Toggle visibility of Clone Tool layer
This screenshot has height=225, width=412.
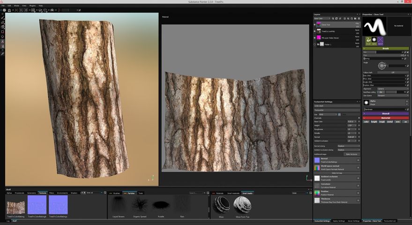pos(315,24)
